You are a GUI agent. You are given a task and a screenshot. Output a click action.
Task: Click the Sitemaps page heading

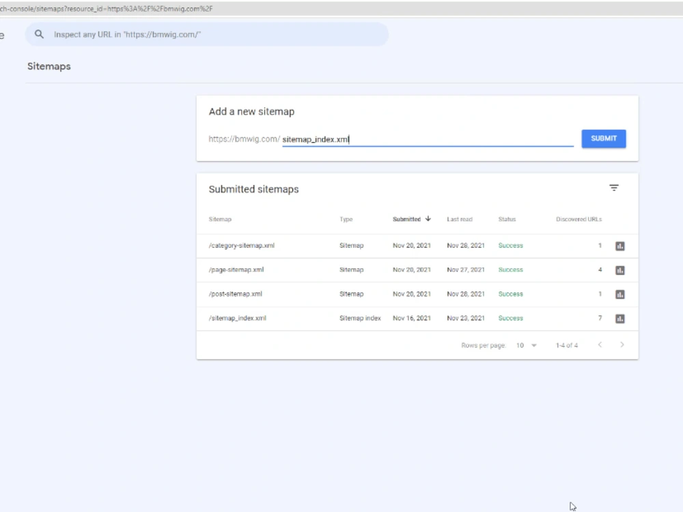click(x=48, y=66)
